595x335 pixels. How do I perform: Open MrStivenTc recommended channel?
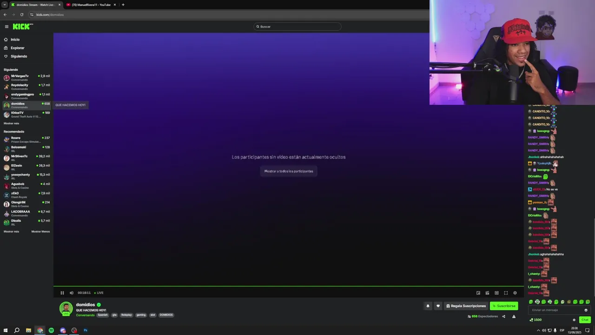click(27, 158)
